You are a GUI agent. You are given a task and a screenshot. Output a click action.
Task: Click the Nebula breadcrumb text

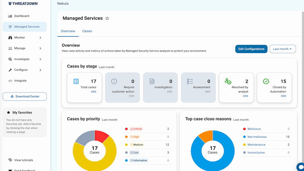pyautogui.click(x=63, y=3)
